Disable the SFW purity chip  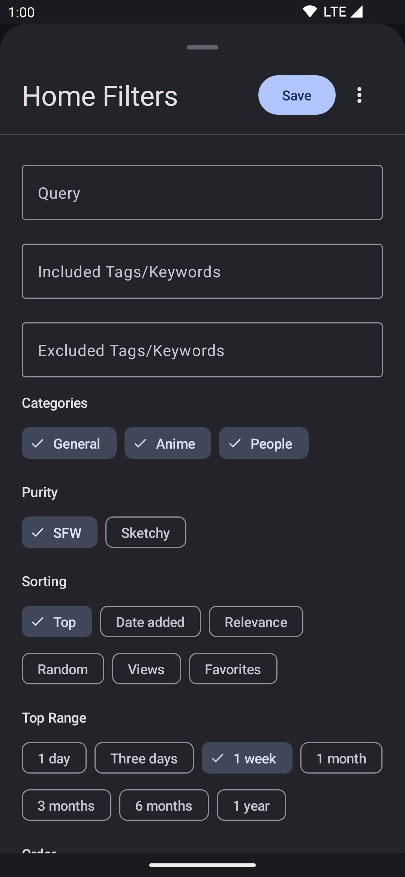coord(60,533)
